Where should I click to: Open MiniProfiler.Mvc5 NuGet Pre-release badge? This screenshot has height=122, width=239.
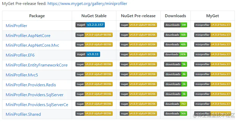[138, 74]
